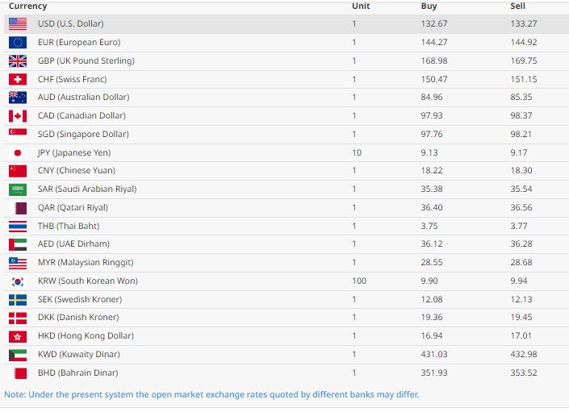The height and width of the screenshot is (412, 569).
Task: Click the Canadian maple leaf flag icon
Action: tap(18, 116)
